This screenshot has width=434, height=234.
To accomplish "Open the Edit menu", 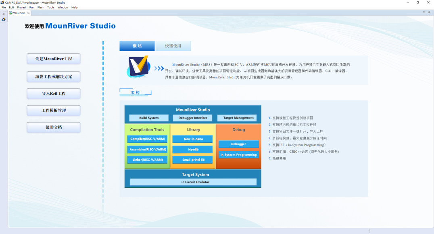I will (x=11, y=8).
